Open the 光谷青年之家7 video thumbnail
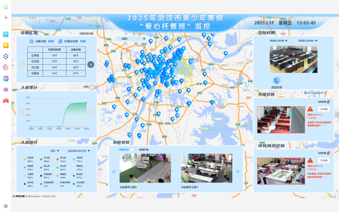 coord(206,168)
